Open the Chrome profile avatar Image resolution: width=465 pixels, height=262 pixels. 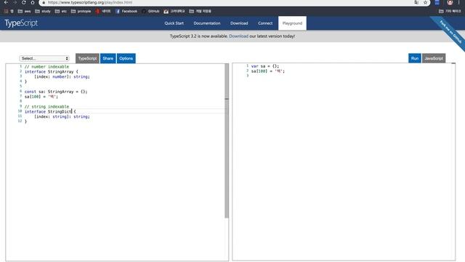pyautogui.click(x=450, y=2)
